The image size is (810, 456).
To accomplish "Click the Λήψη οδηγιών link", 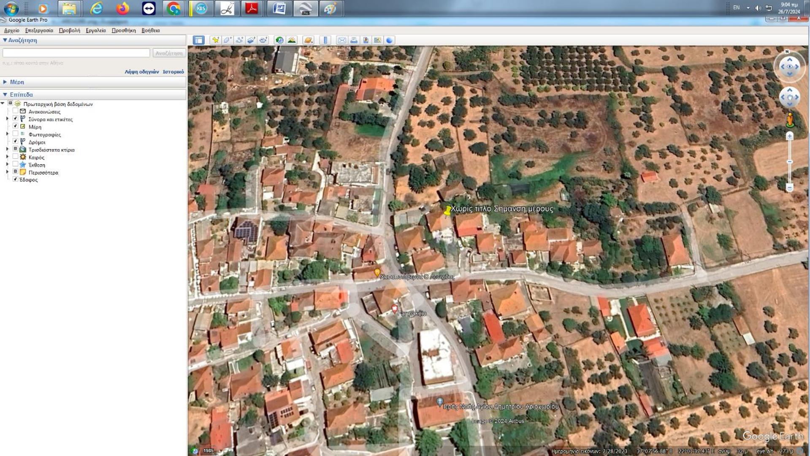I will (141, 72).
